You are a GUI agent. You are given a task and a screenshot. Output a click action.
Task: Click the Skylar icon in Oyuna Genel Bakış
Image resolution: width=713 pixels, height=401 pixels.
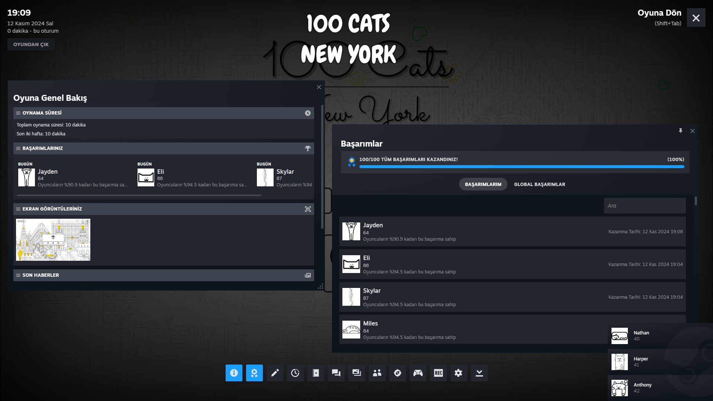pyautogui.click(x=265, y=177)
